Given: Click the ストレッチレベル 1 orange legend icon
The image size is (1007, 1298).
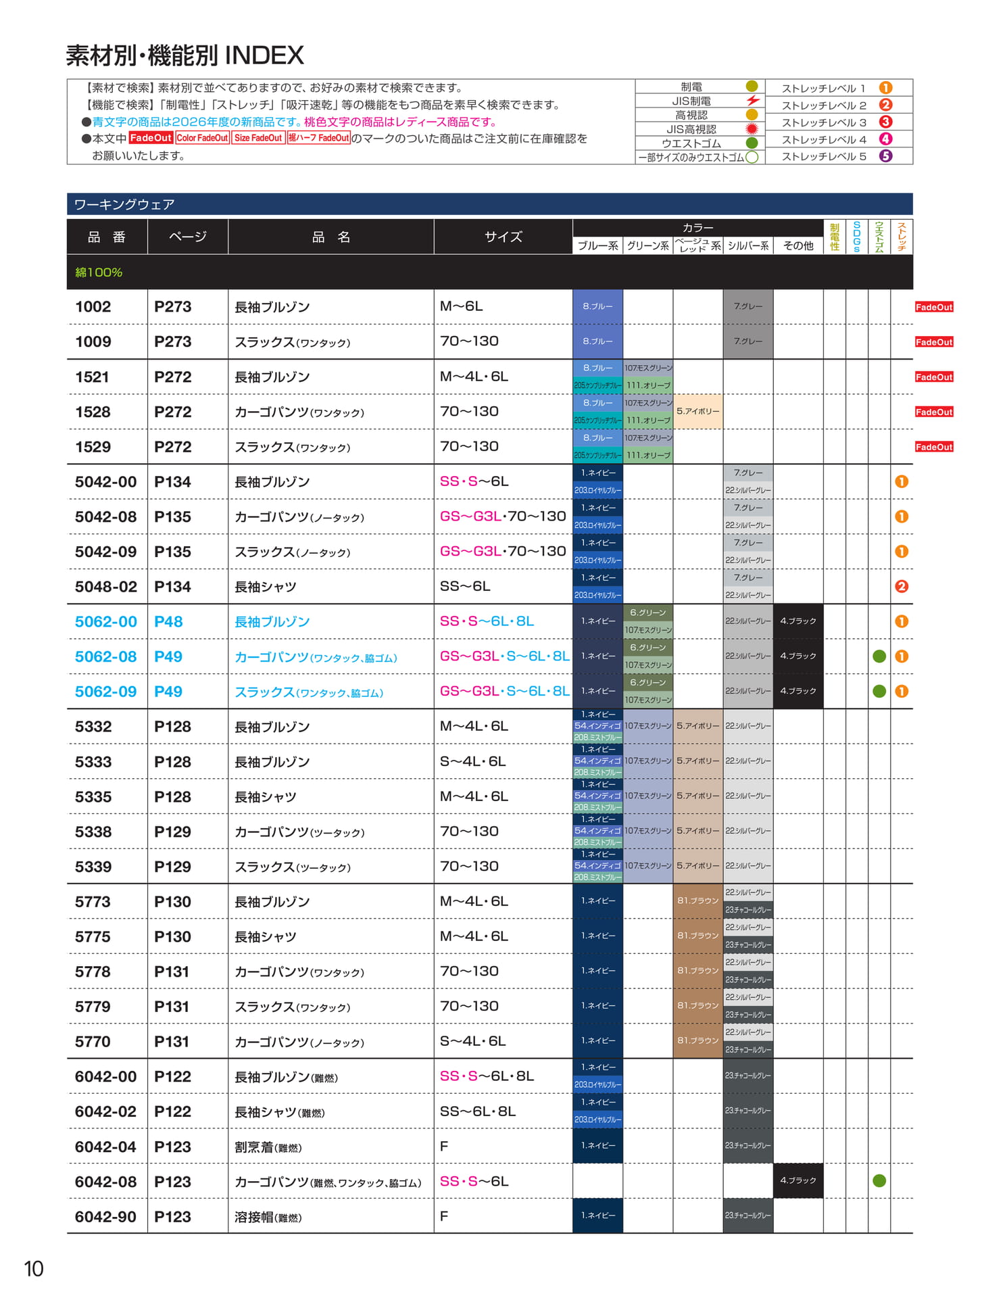Looking at the screenshot, I should coord(885,88).
